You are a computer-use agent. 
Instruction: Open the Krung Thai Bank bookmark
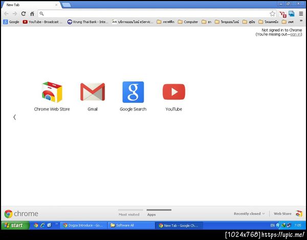point(87,21)
